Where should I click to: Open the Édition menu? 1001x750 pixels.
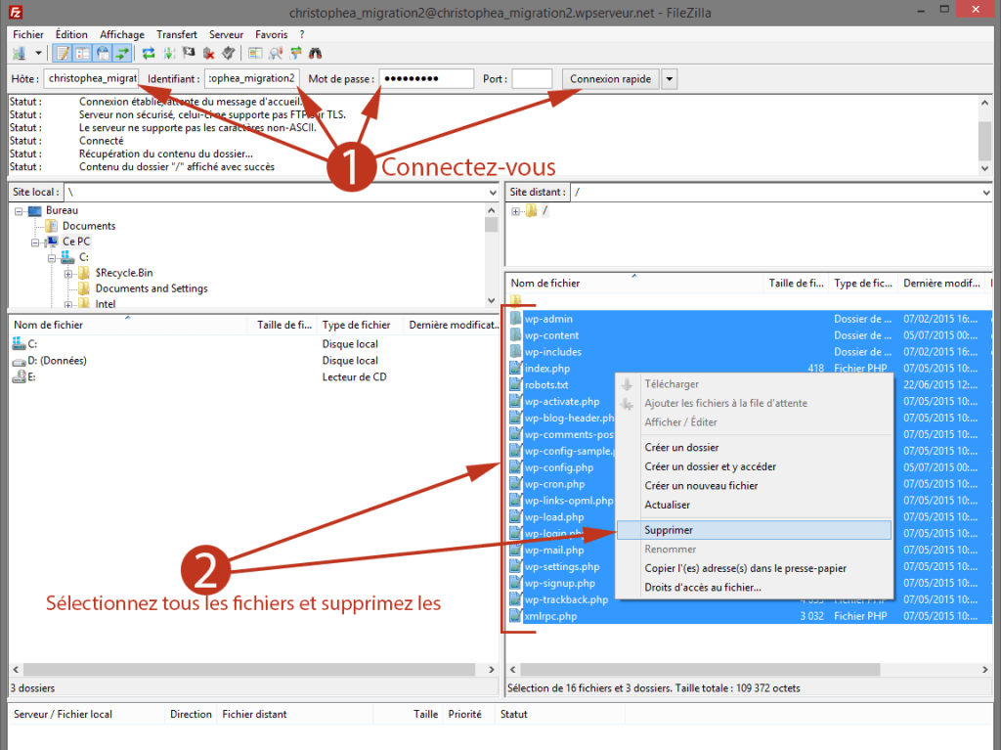(x=71, y=34)
